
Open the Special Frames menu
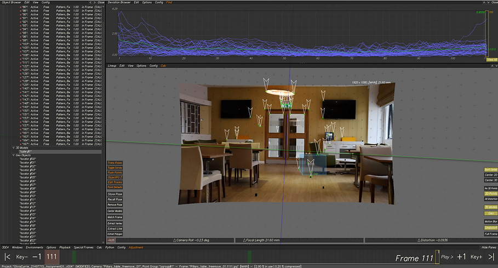83,247
